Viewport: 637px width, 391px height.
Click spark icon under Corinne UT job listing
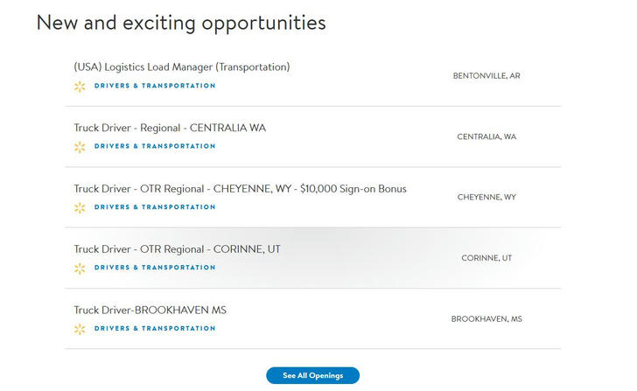(x=80, y=268)
